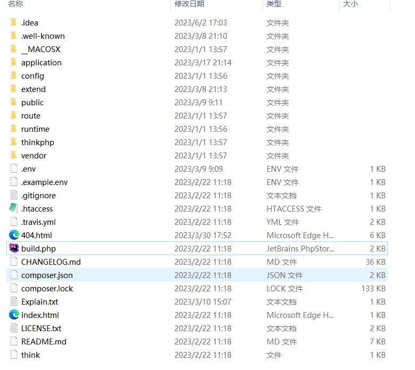This screenshot has width=415, height=370.
Task: Select the .well-known folder name
Action: point(43,36)
